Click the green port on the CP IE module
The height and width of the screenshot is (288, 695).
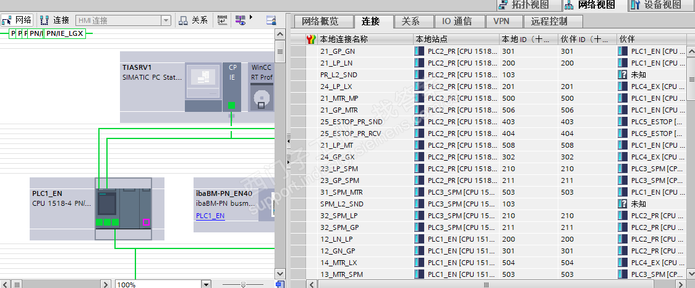[231, 105]
